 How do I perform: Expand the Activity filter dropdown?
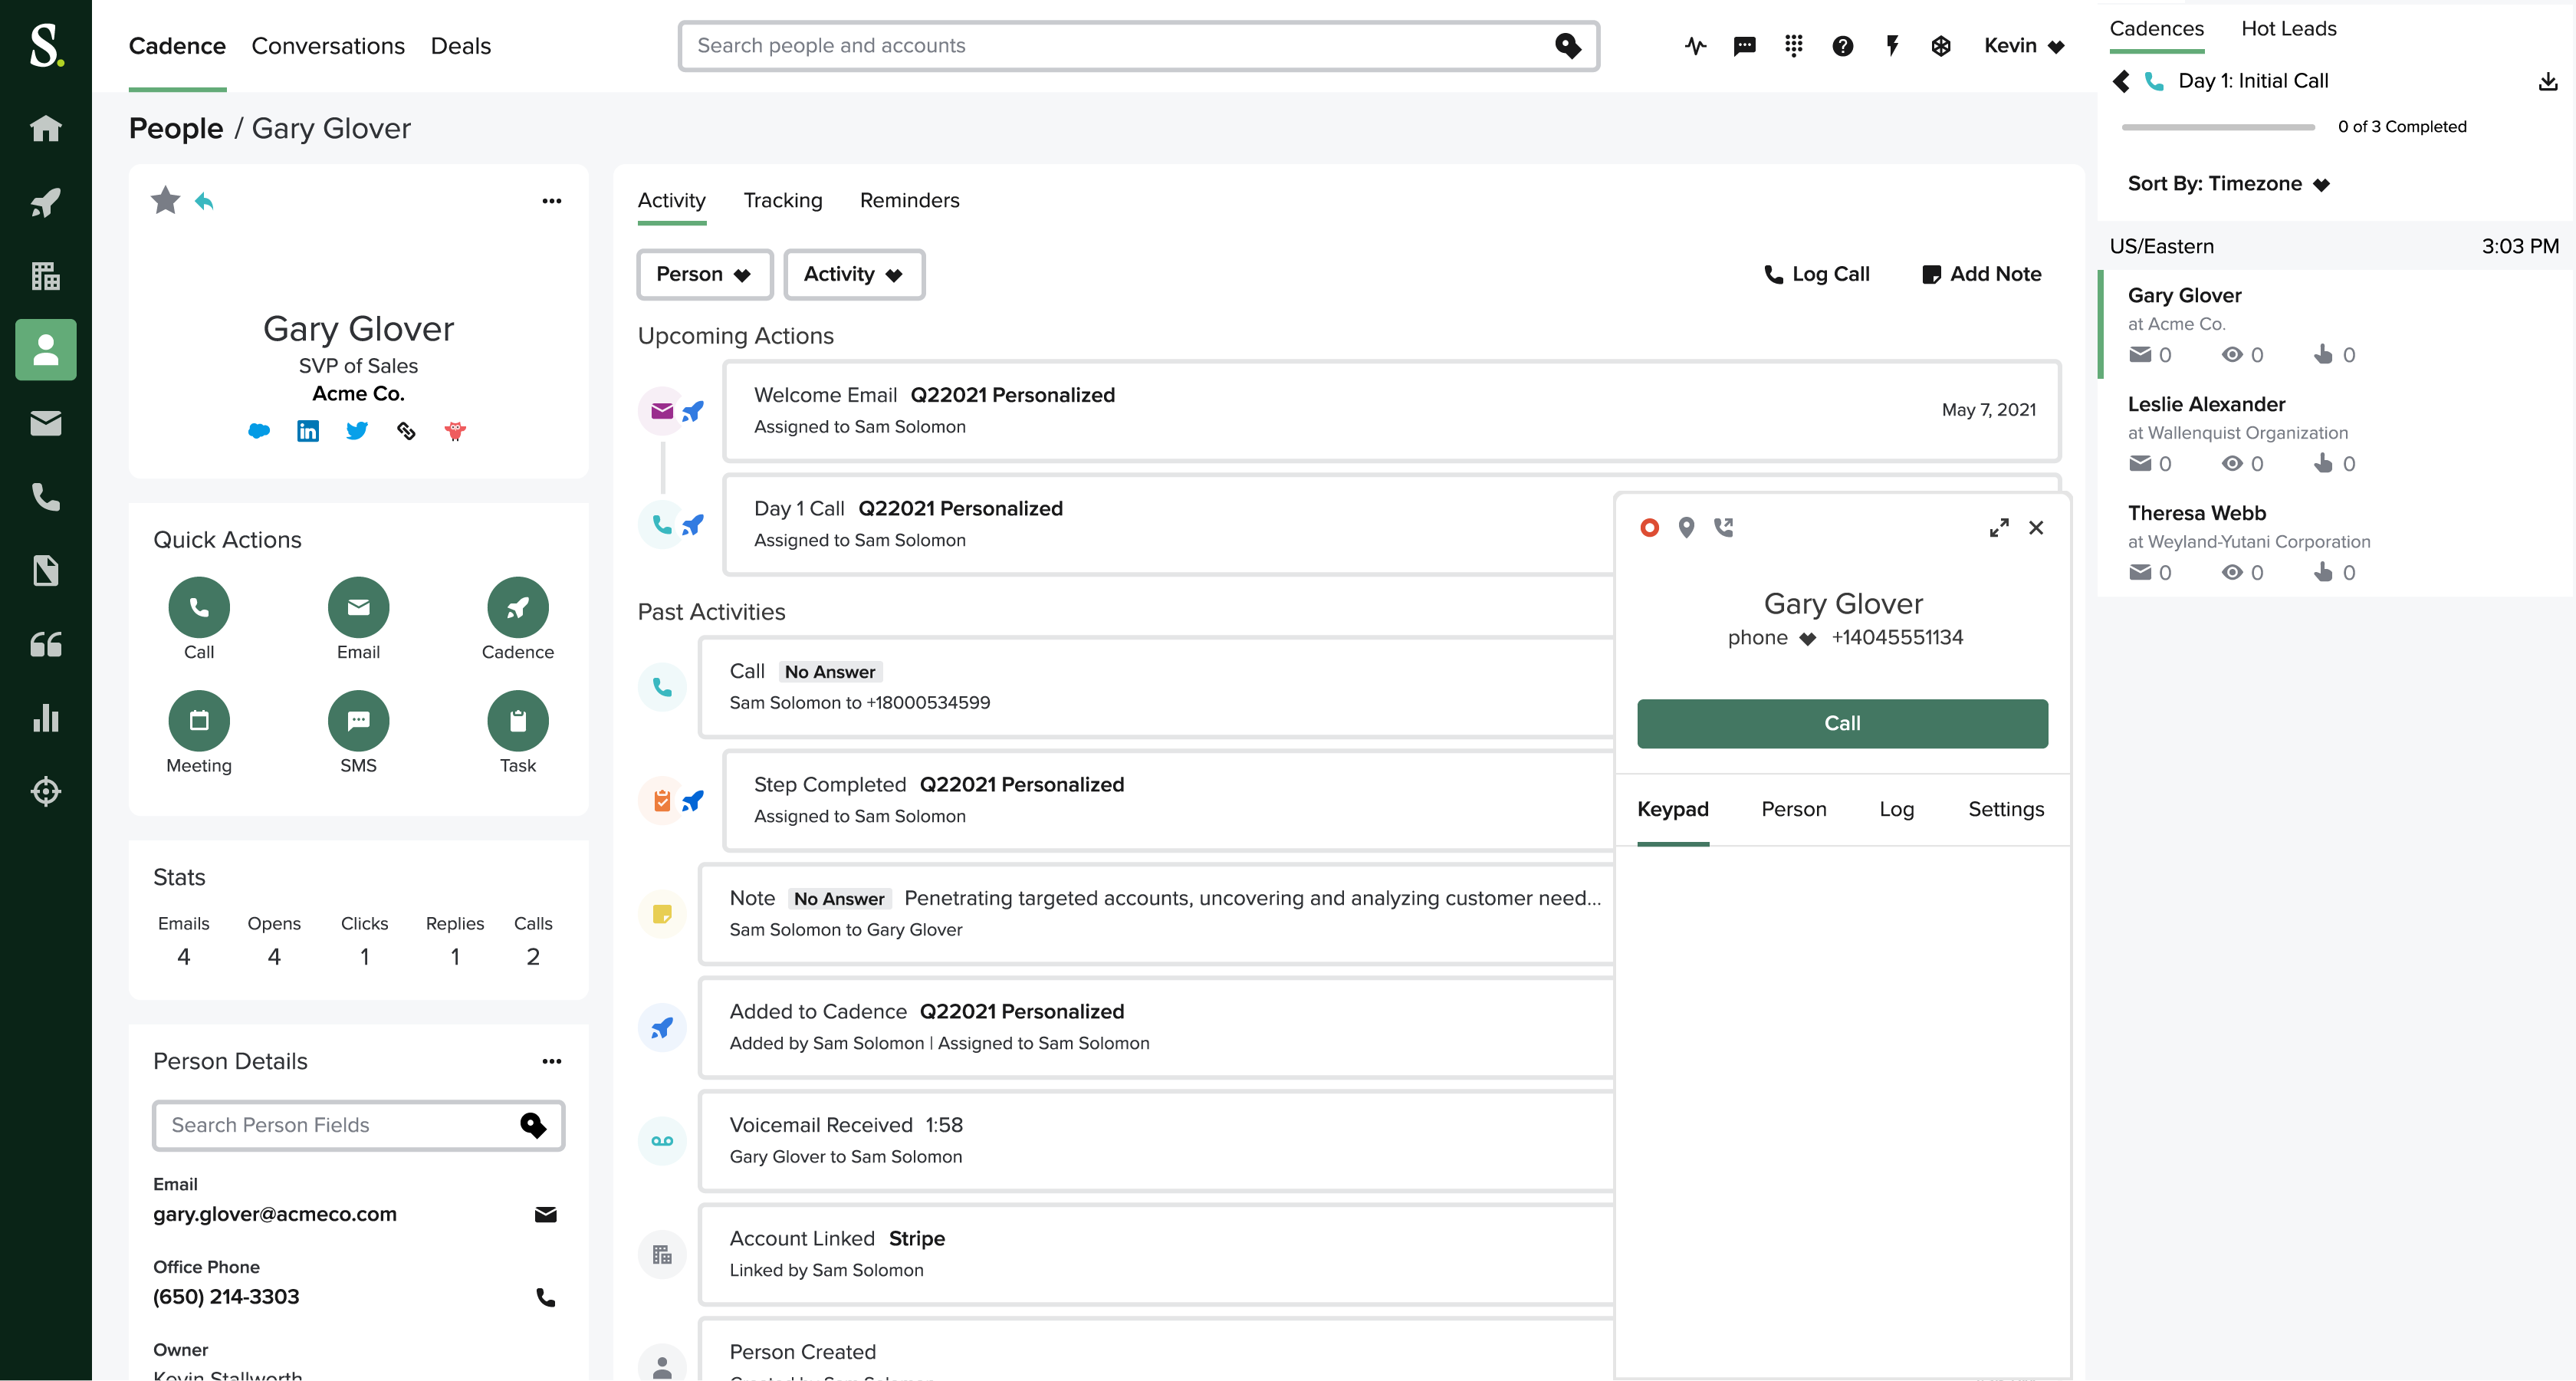(x=853, y=274)
